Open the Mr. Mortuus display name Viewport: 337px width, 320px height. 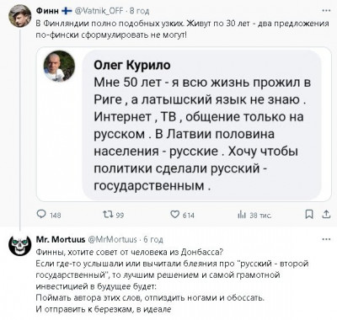click(x=61, y=239)
